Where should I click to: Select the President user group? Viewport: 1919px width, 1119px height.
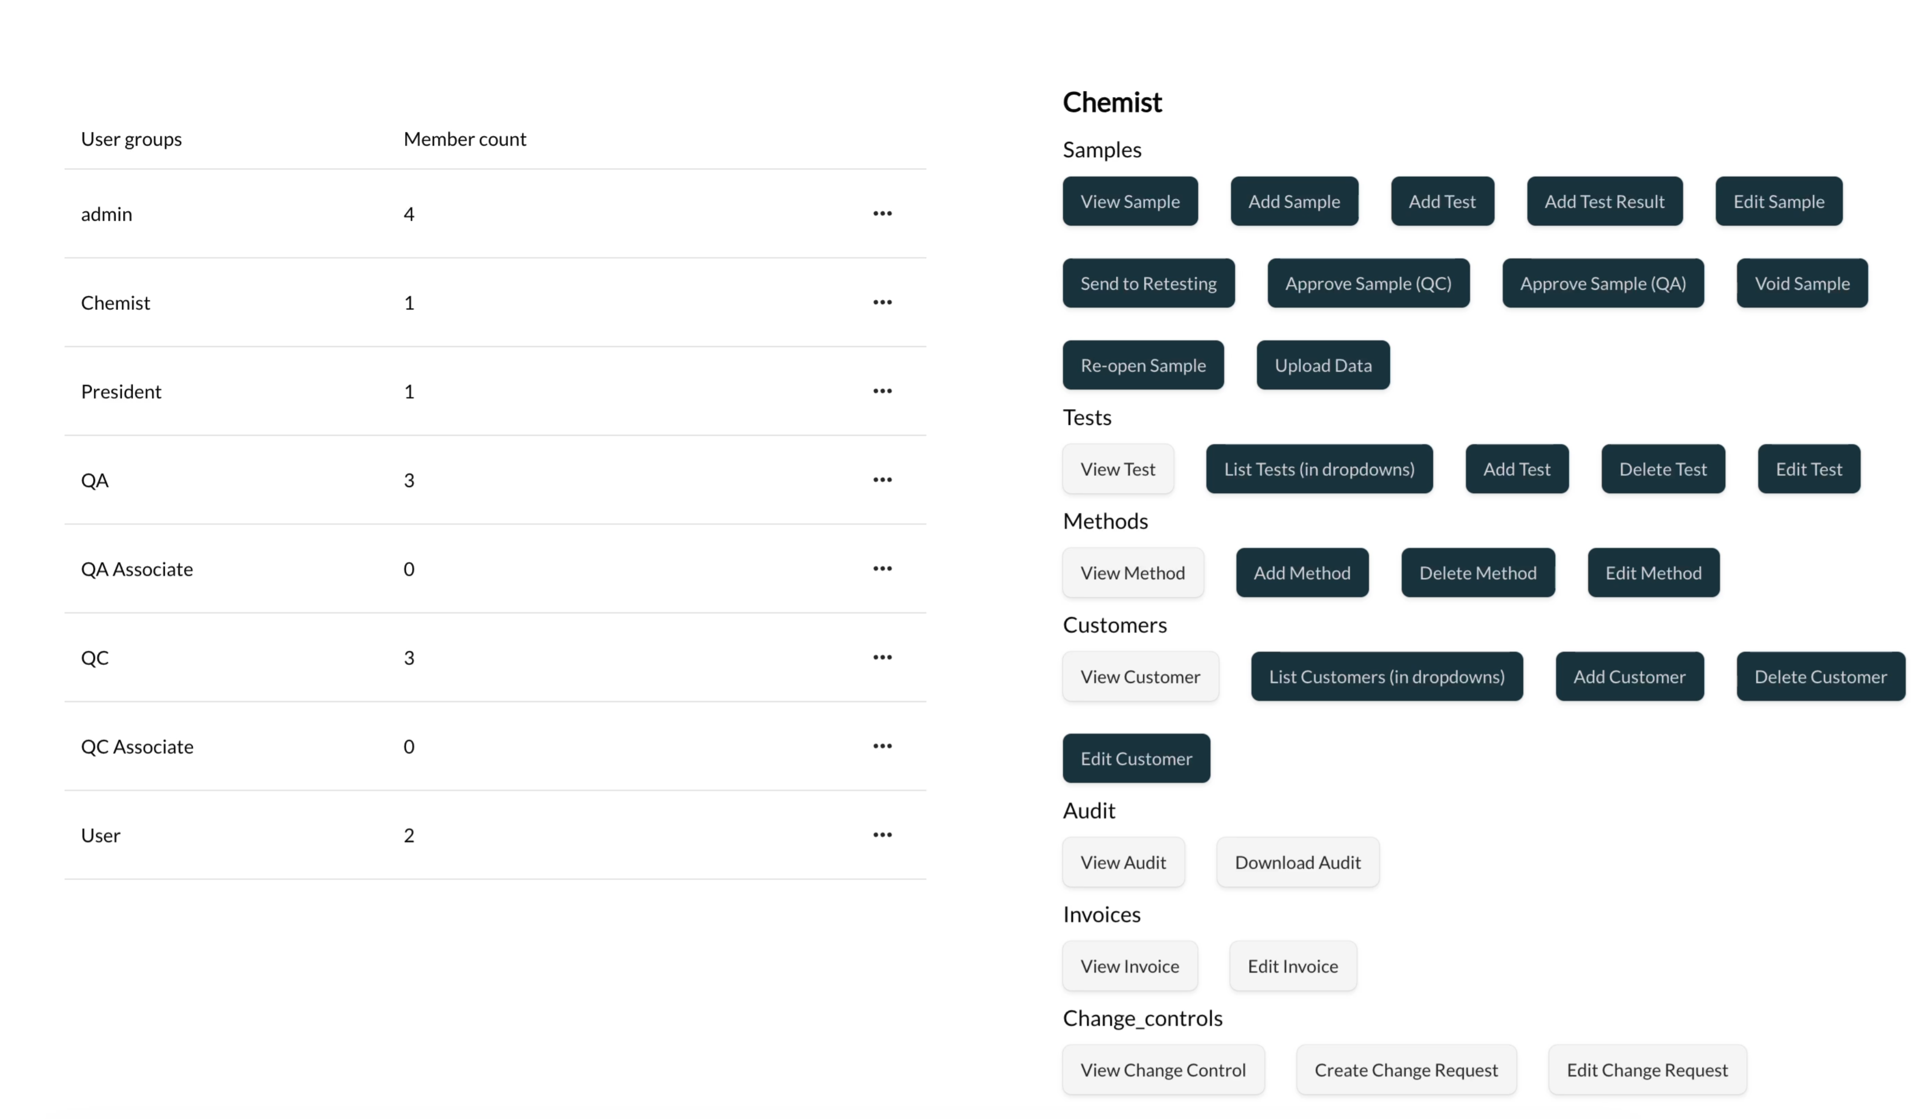pyautogui.click(x=121, y=391)
